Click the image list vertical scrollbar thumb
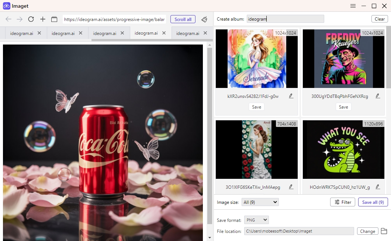This screenshot has width=391, height=241. click(388, 57)
